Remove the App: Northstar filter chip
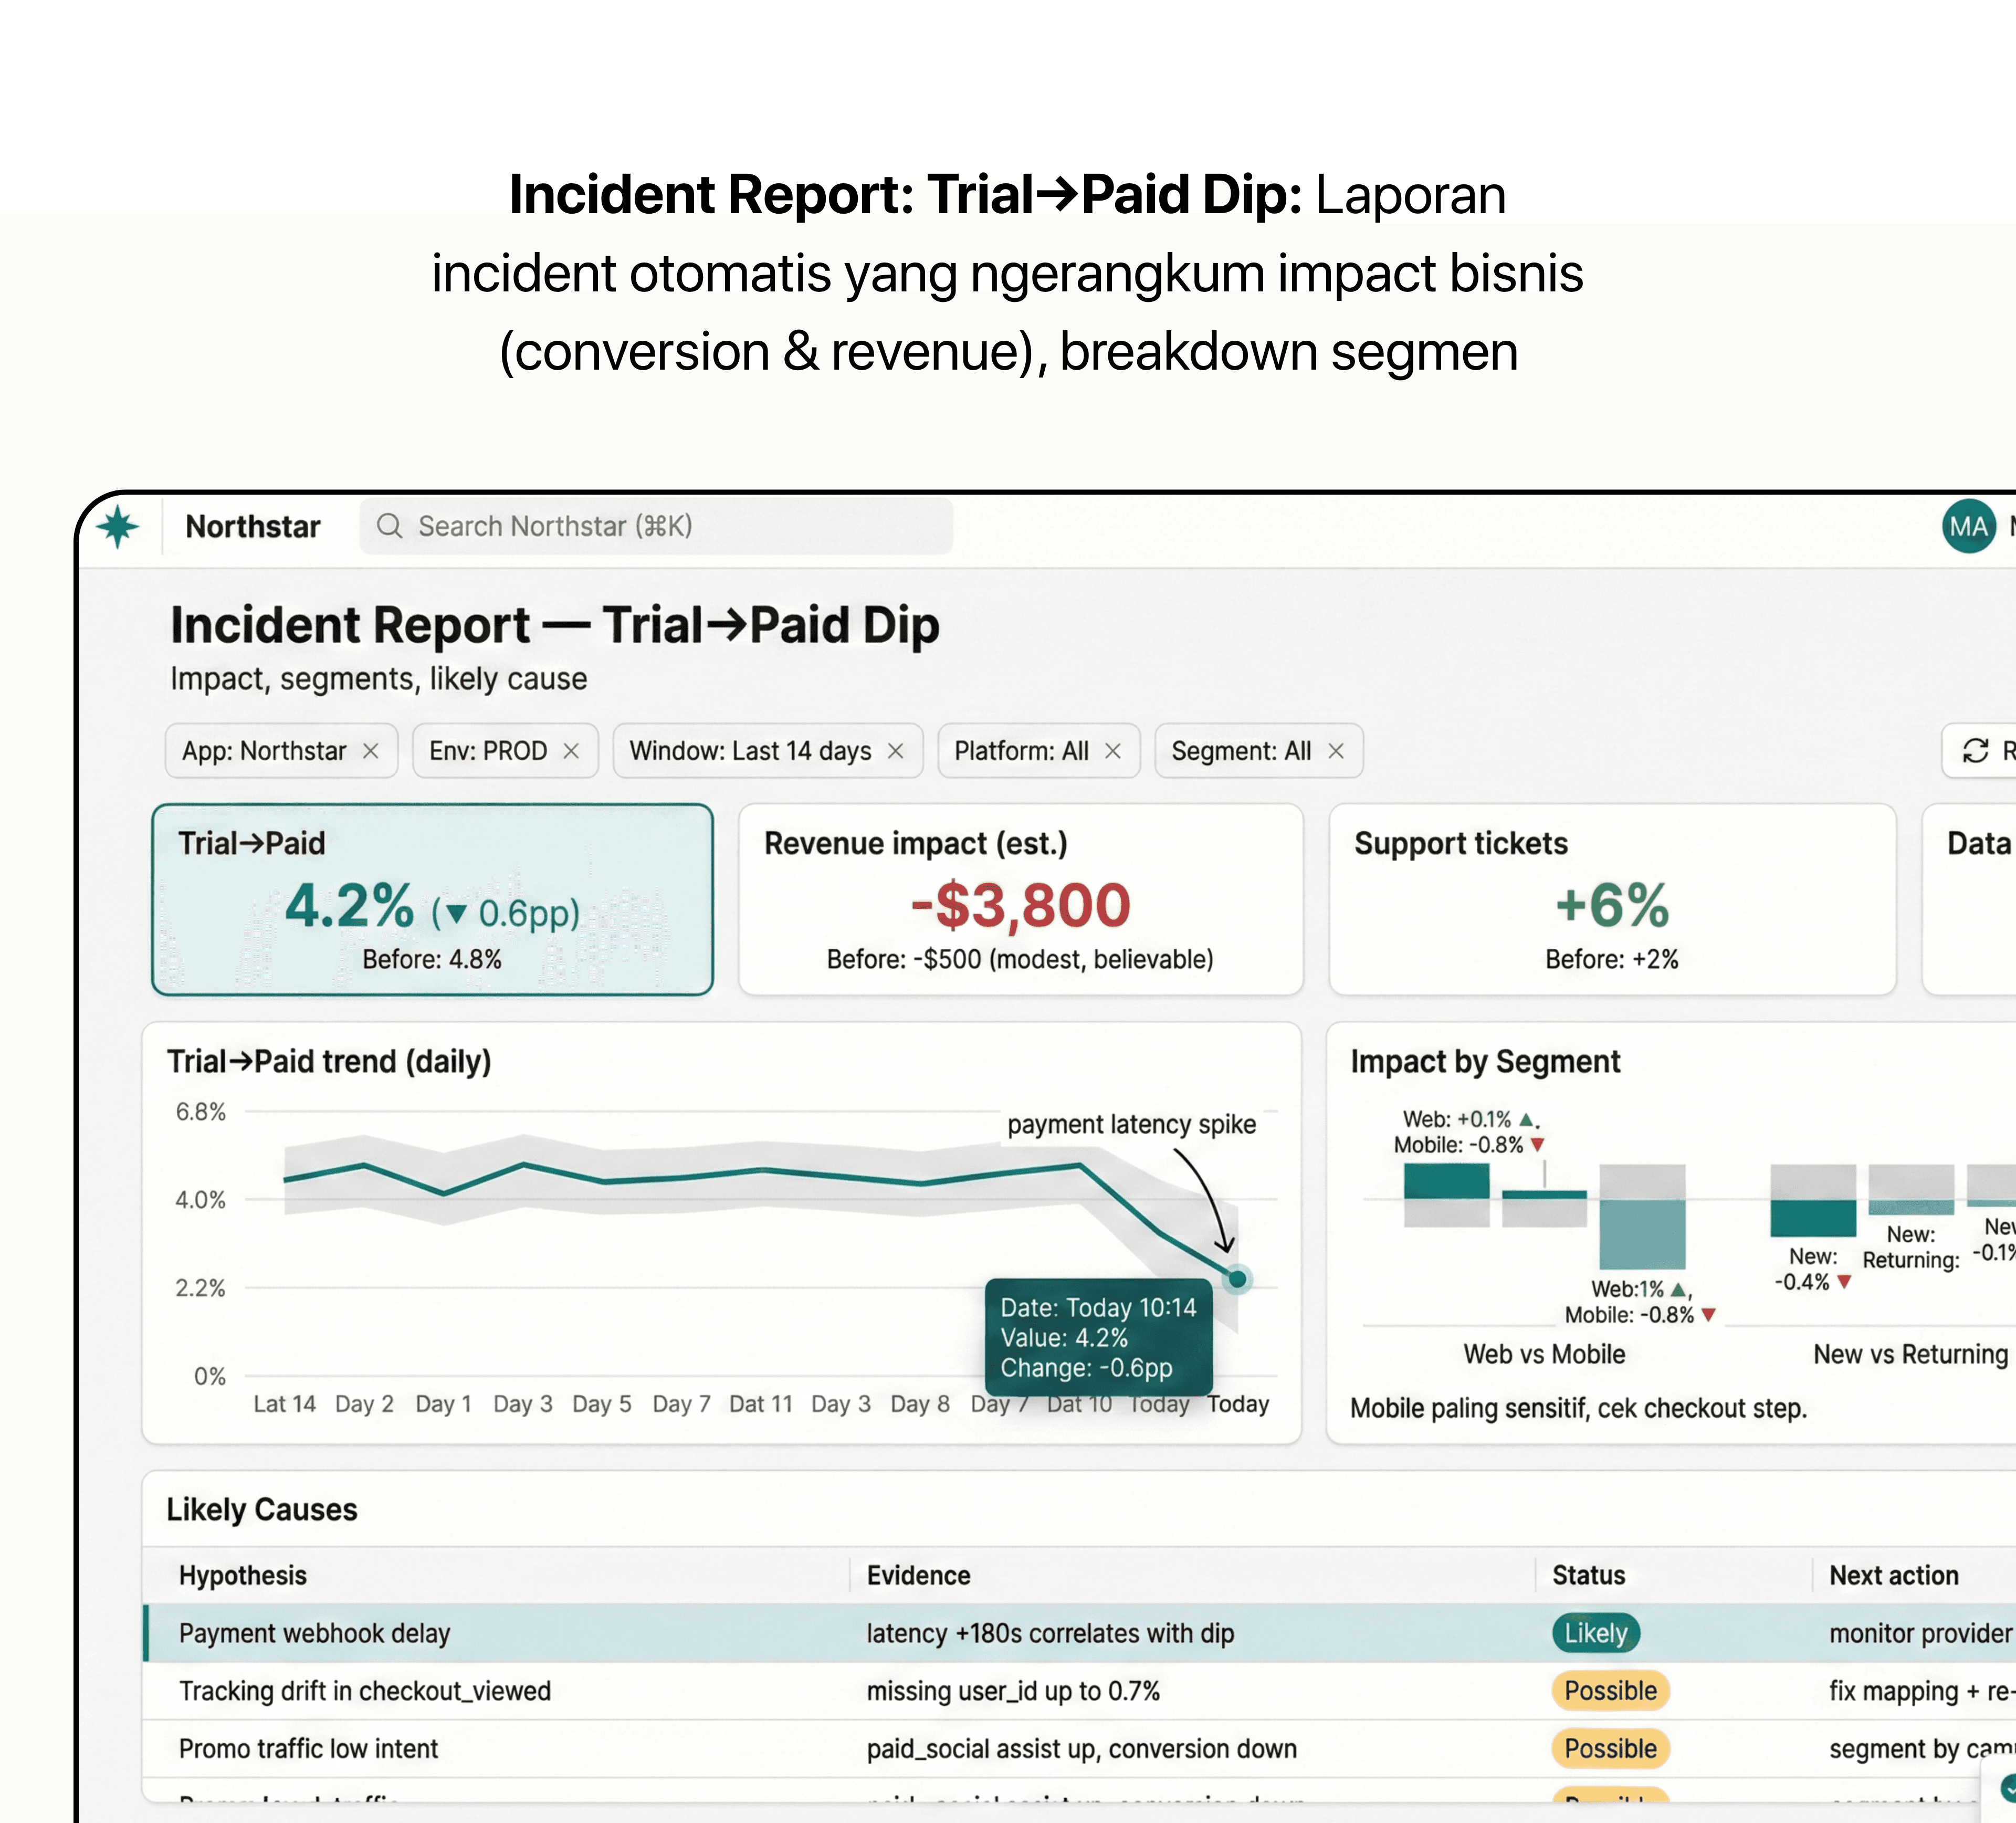This screenshot has width=2016, height=1823. click(371, 751)
